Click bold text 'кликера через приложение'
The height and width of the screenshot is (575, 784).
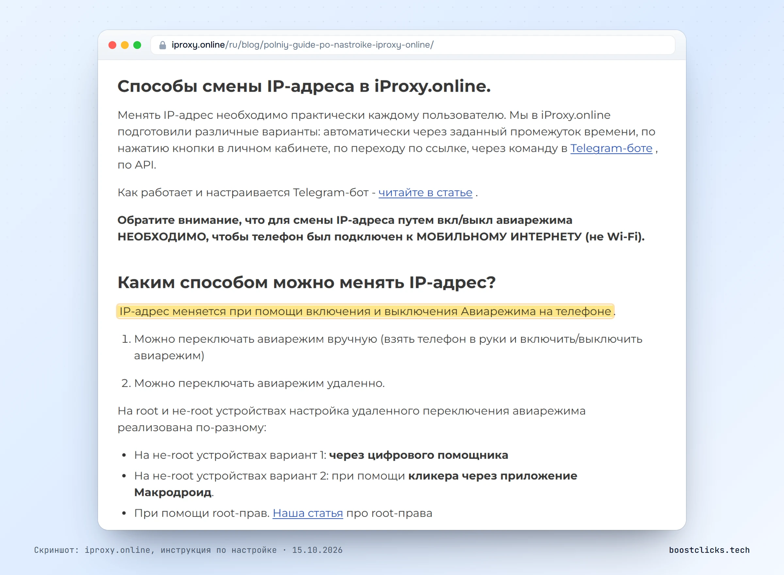[493, 476]
